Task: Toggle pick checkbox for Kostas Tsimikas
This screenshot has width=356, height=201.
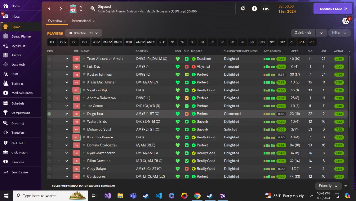Action: [x=49, y=75]
